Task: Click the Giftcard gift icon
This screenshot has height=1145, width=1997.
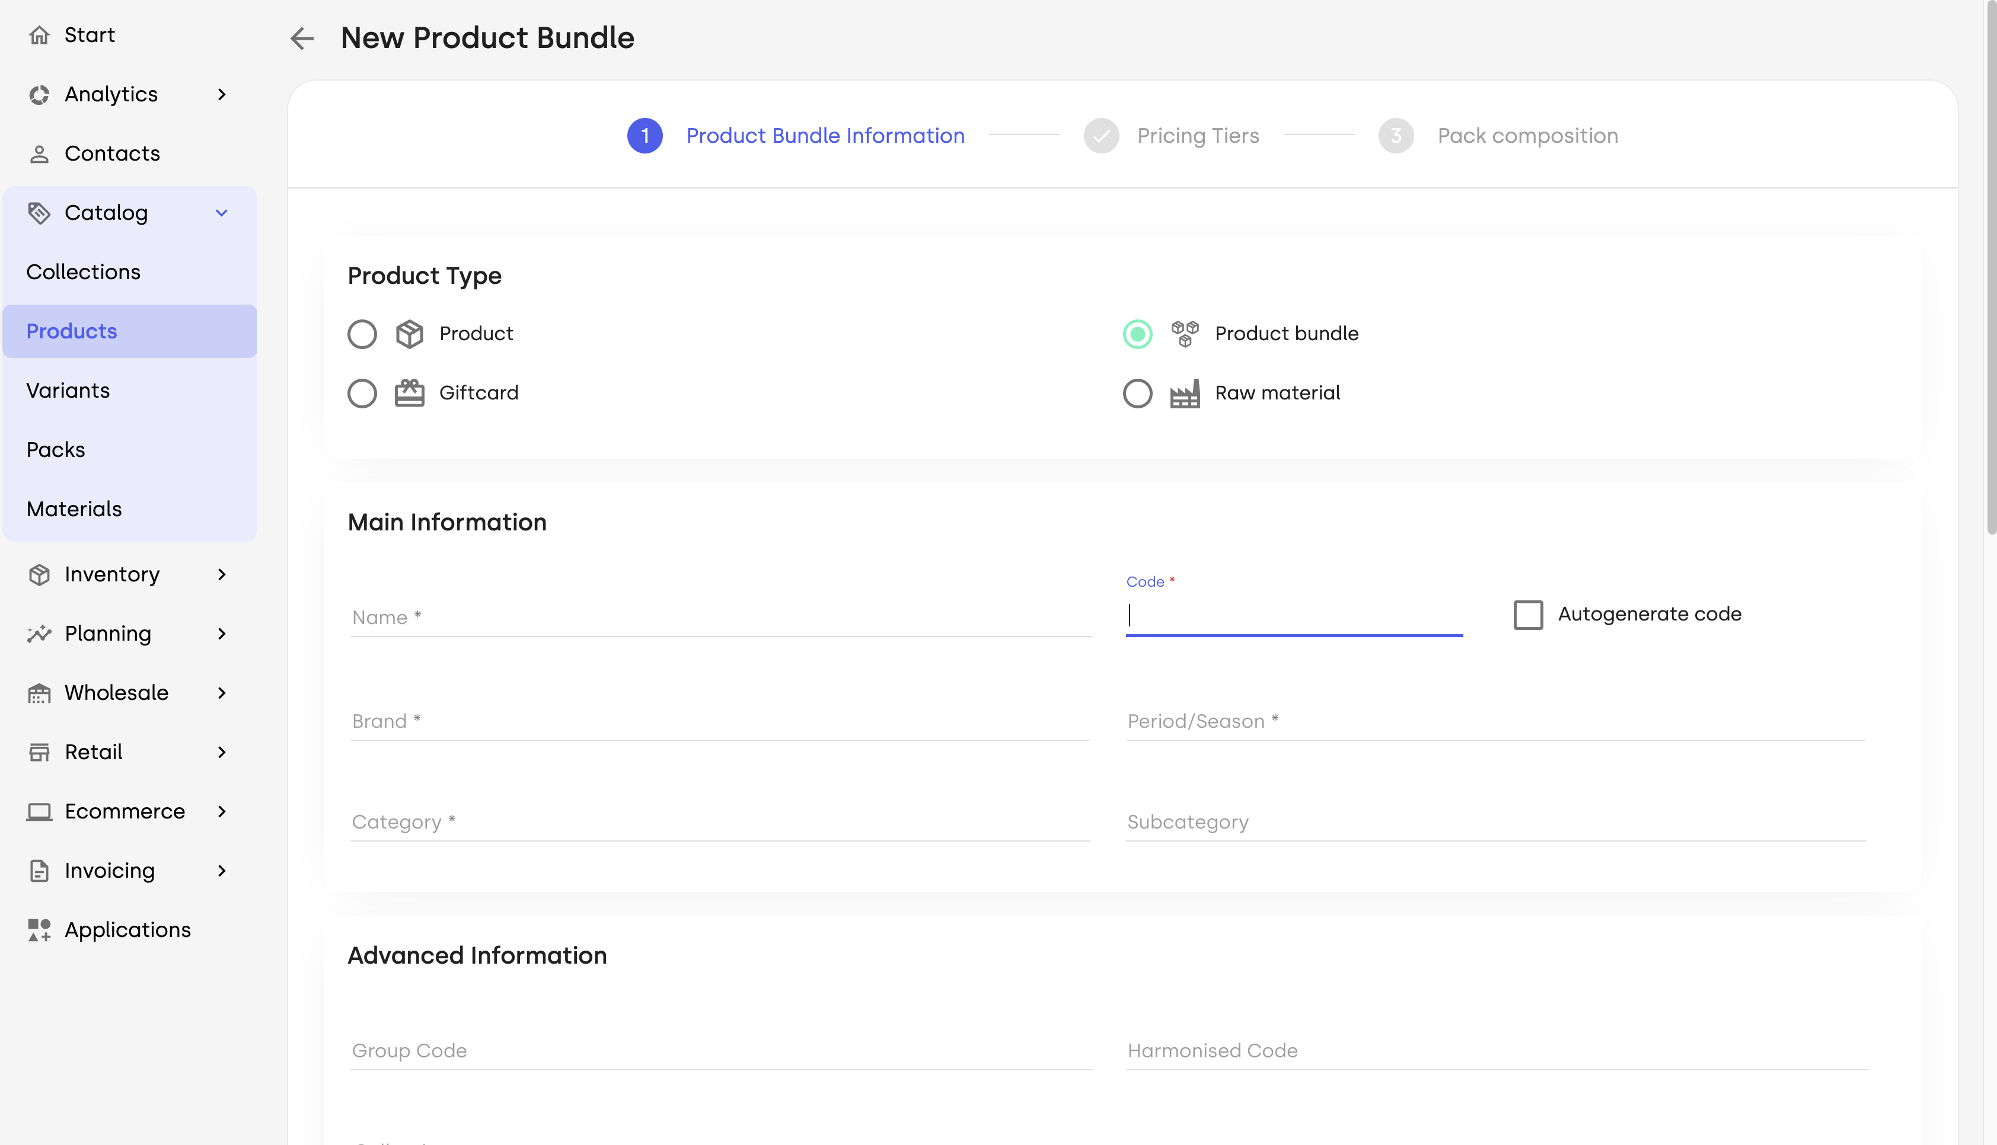Action: pos(409,392)
